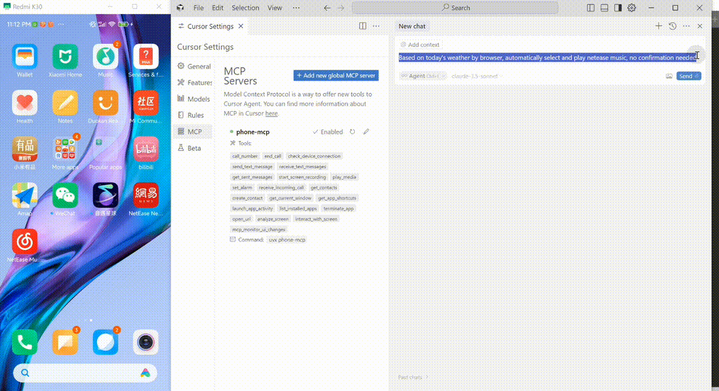
Task: Open chat history with clock icon
Action: [672, 26]
